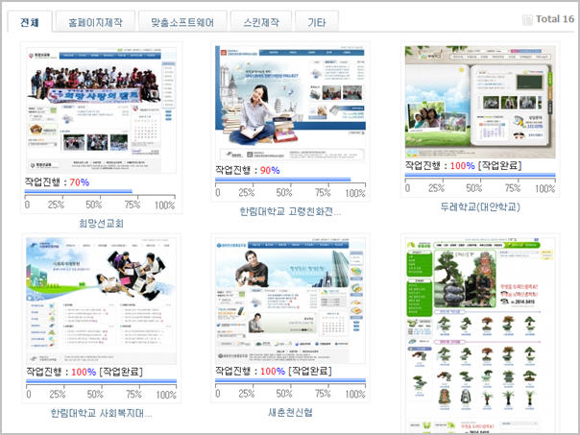Click the 작업진행 : 90% text

point(248,170)
